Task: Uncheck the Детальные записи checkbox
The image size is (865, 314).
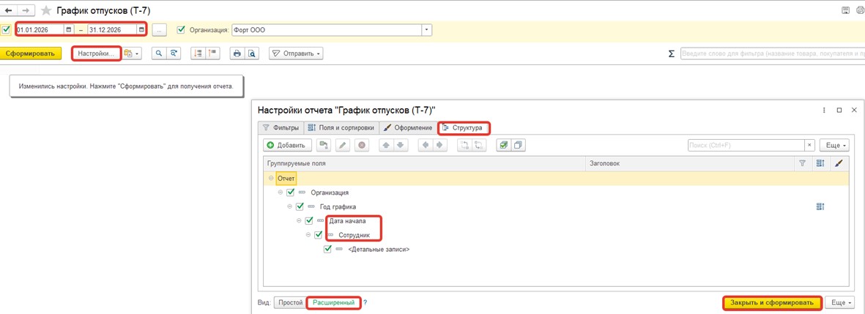Action: [x=327, y=250]
